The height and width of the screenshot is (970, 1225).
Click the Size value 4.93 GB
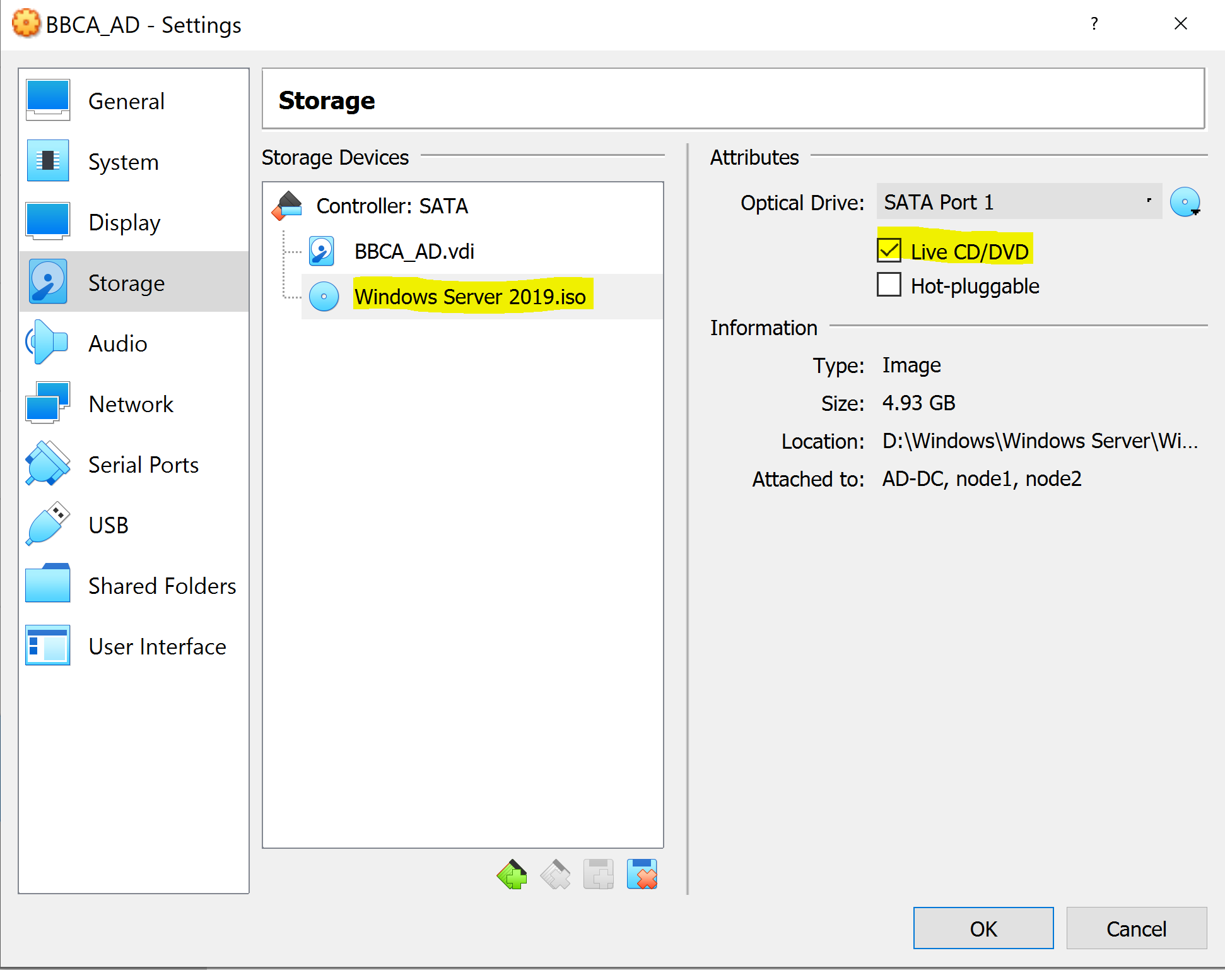point(918,403)
